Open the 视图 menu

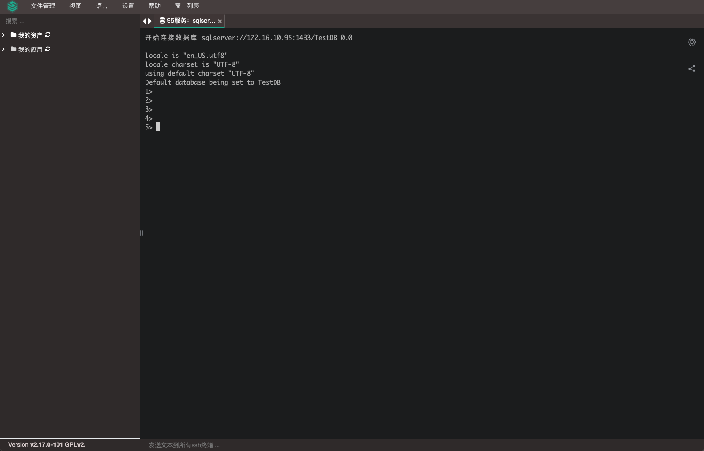[75, 6]
